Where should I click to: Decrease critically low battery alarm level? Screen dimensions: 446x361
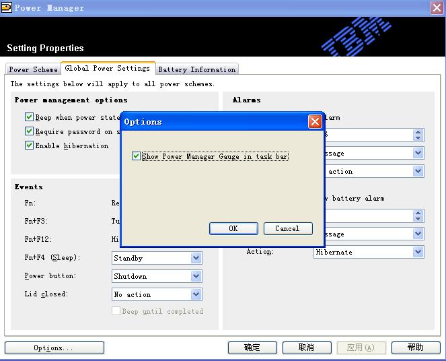point(418,219)
